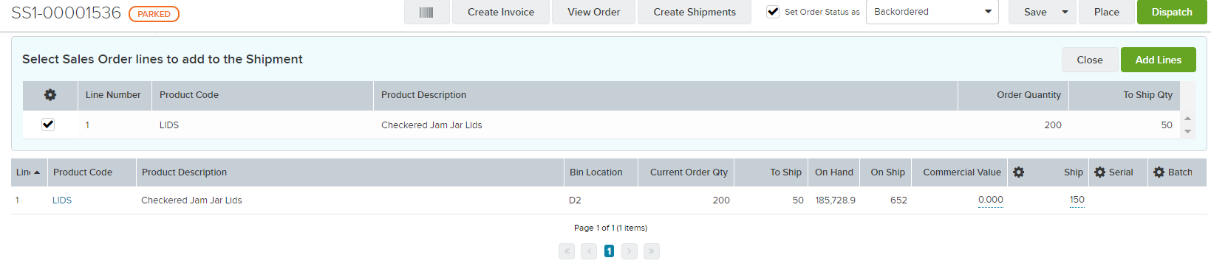
Task: Click gear icon next to Commercial Value column
Action: [x=1019, y=172]
